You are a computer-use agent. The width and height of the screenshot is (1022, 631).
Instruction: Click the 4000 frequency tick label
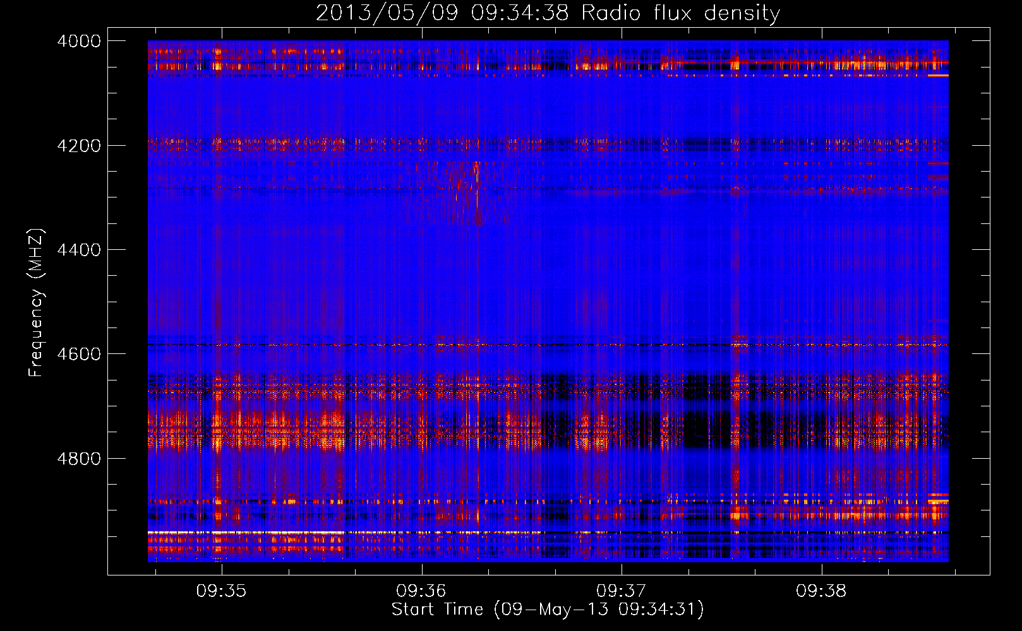(79, 41)
